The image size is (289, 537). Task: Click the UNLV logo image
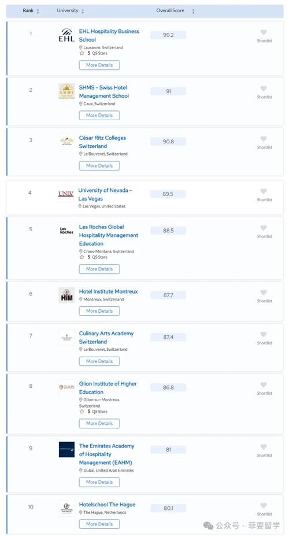[66, 194]
